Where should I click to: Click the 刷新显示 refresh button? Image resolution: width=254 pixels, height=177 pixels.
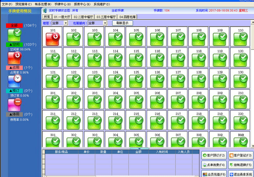(122, 23)
